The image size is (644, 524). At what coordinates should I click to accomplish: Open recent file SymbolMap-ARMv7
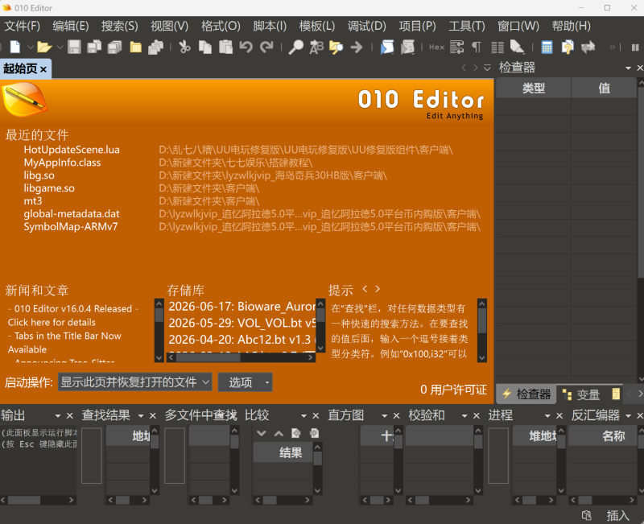[x=71, y=227]
